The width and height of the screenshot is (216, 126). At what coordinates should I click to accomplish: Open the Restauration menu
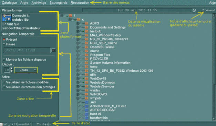[80, 3]
